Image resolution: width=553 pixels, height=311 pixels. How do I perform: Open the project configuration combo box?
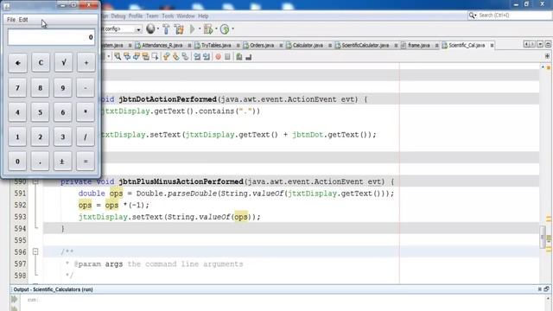click(x=122, y=29)
